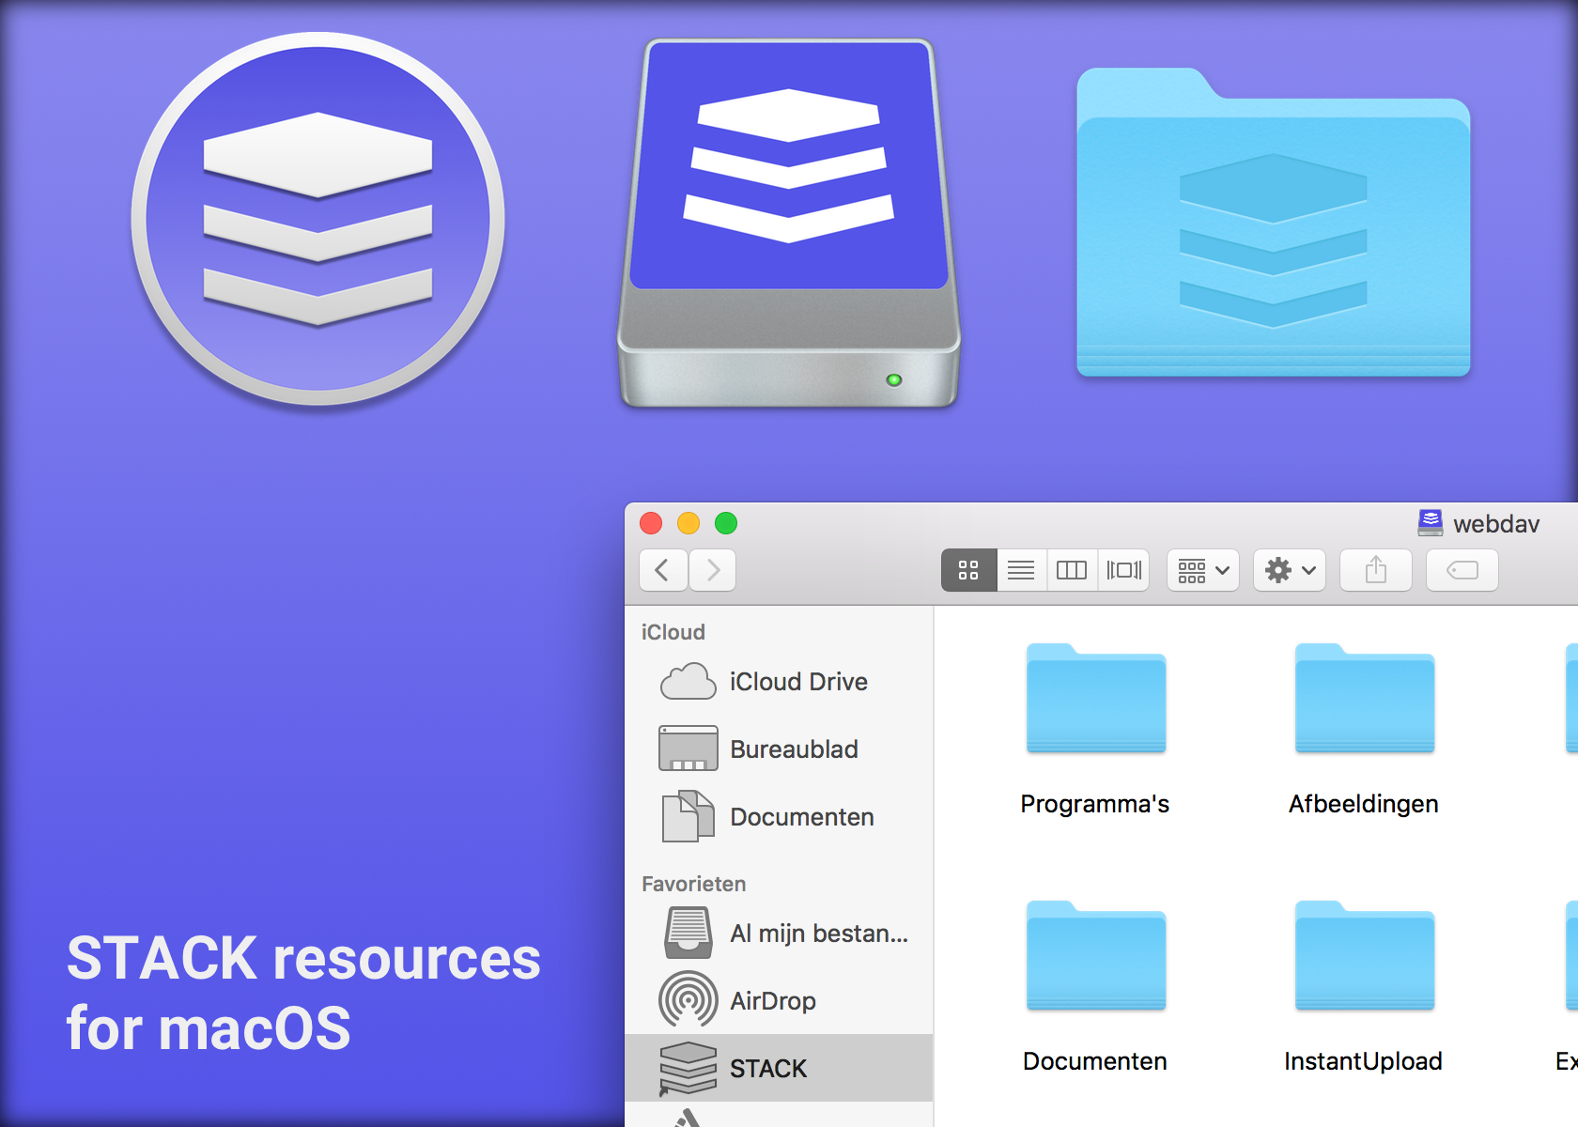Open the item arrangement dropdown
Screen dimensions: 1578x1127
[1202, 570]
